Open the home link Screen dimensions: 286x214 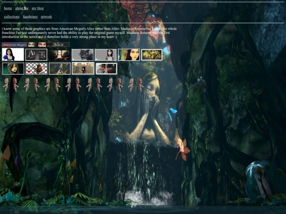[x=8, y=8]
